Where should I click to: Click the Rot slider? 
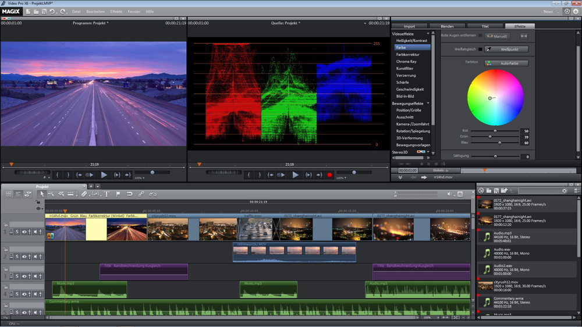[495, 131]
